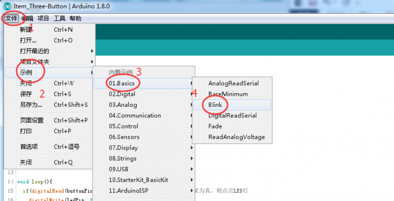Open the Fade example
The image size is (394, 201).
click(232, 126)
